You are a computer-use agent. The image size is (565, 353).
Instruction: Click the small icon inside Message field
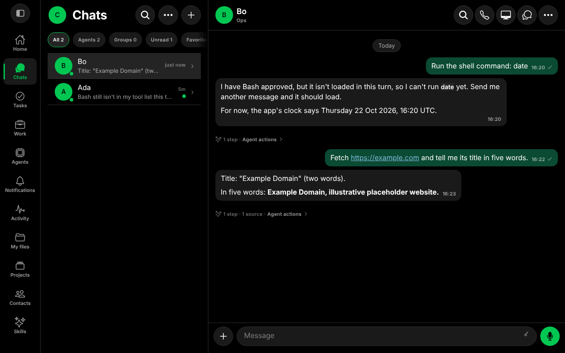(526, 334)
